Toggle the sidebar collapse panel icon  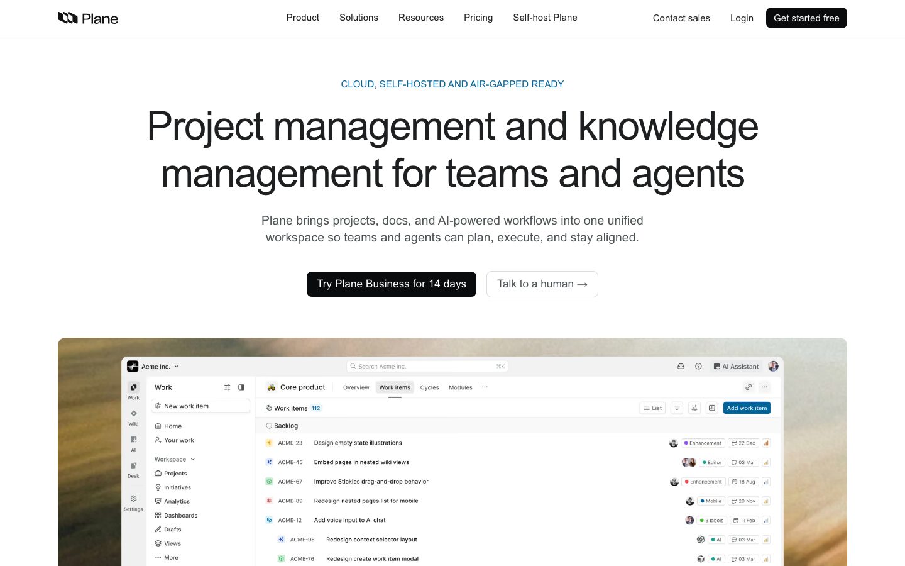(241, 387)
